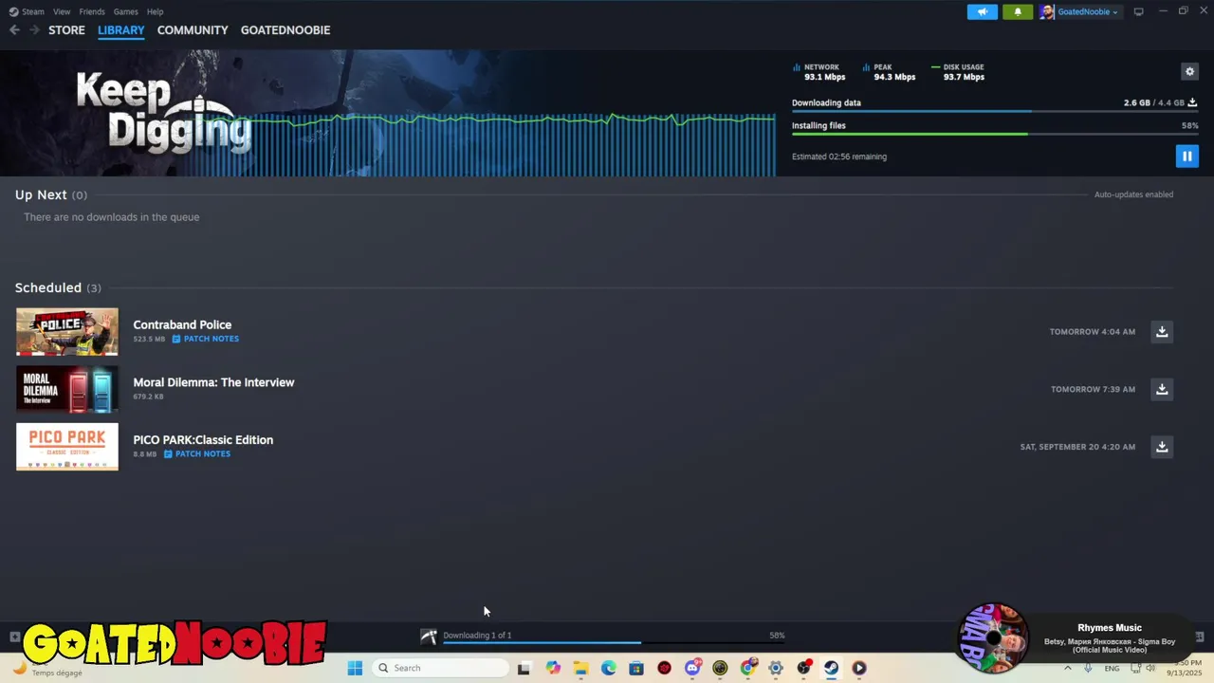
Task: Click the Up Next heading
Action: 41,194
